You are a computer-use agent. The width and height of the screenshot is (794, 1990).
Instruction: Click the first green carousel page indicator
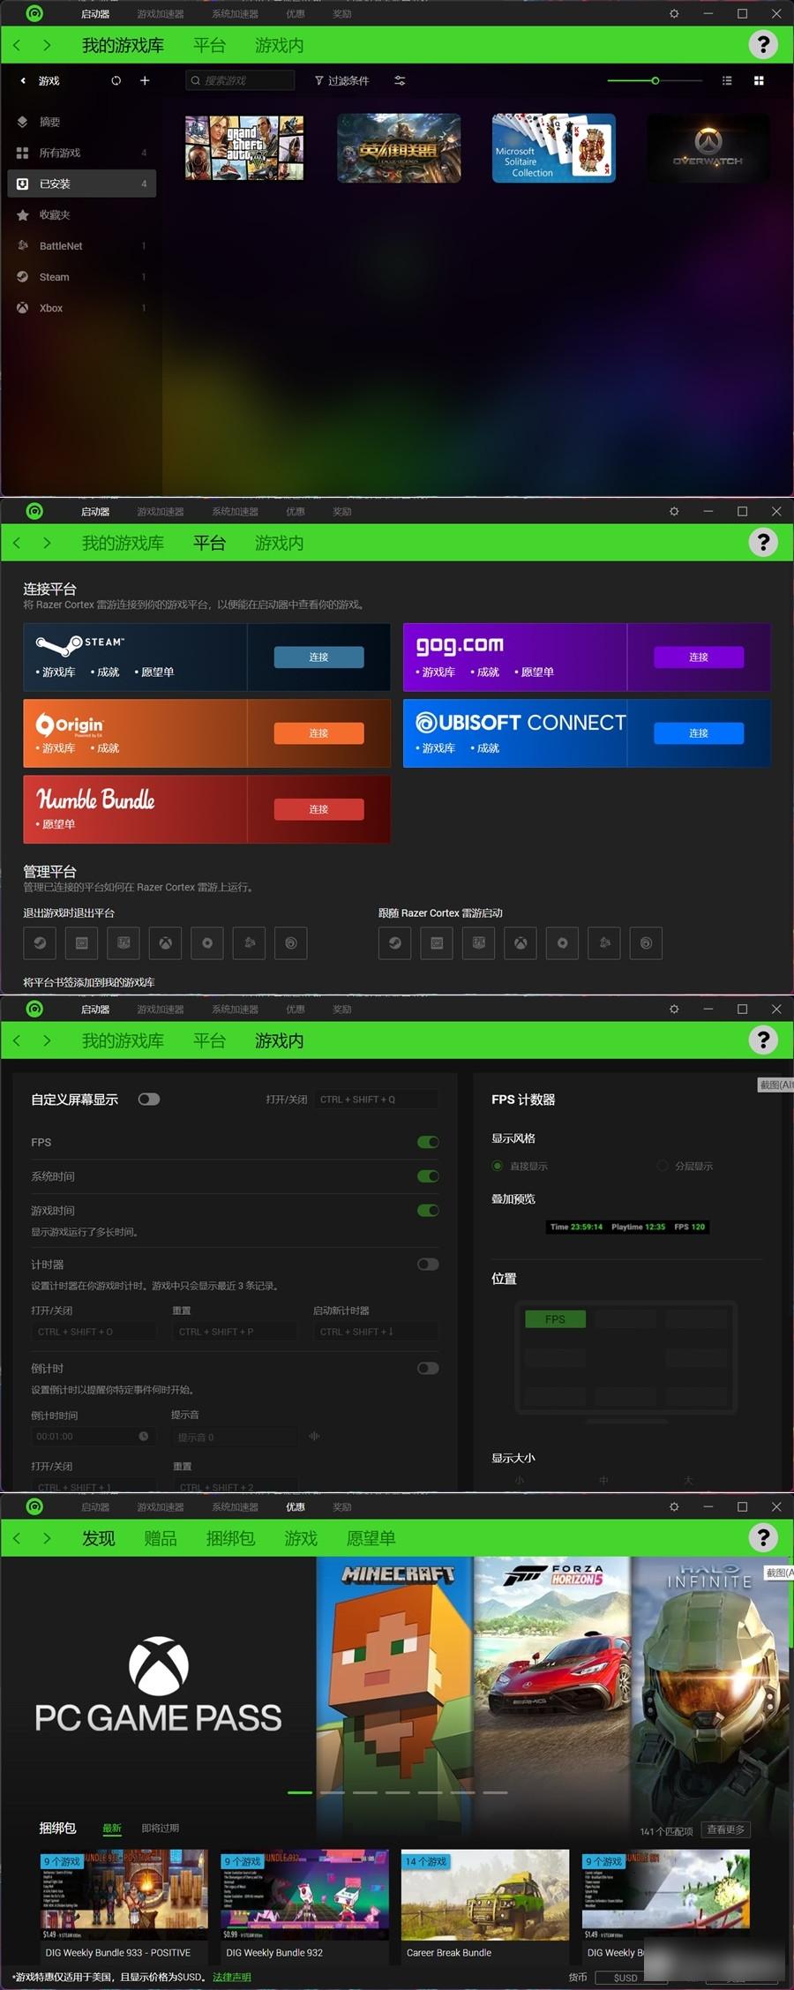(300, 1792)
